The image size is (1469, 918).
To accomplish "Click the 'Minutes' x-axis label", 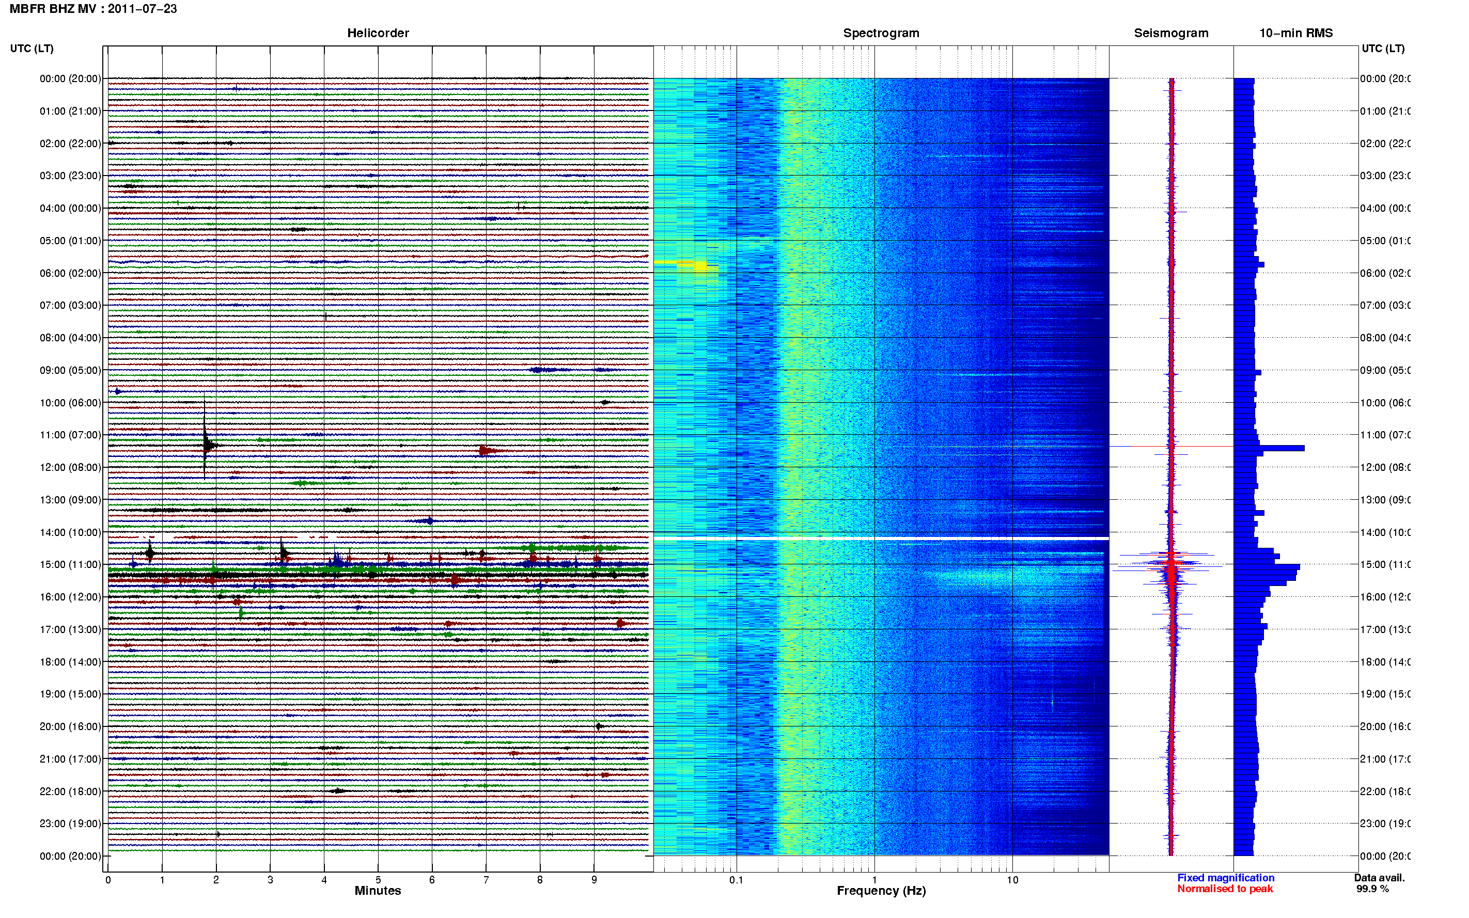I will 378,891.
